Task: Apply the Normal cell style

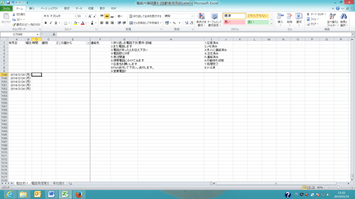Action: (x=234, y=16)
